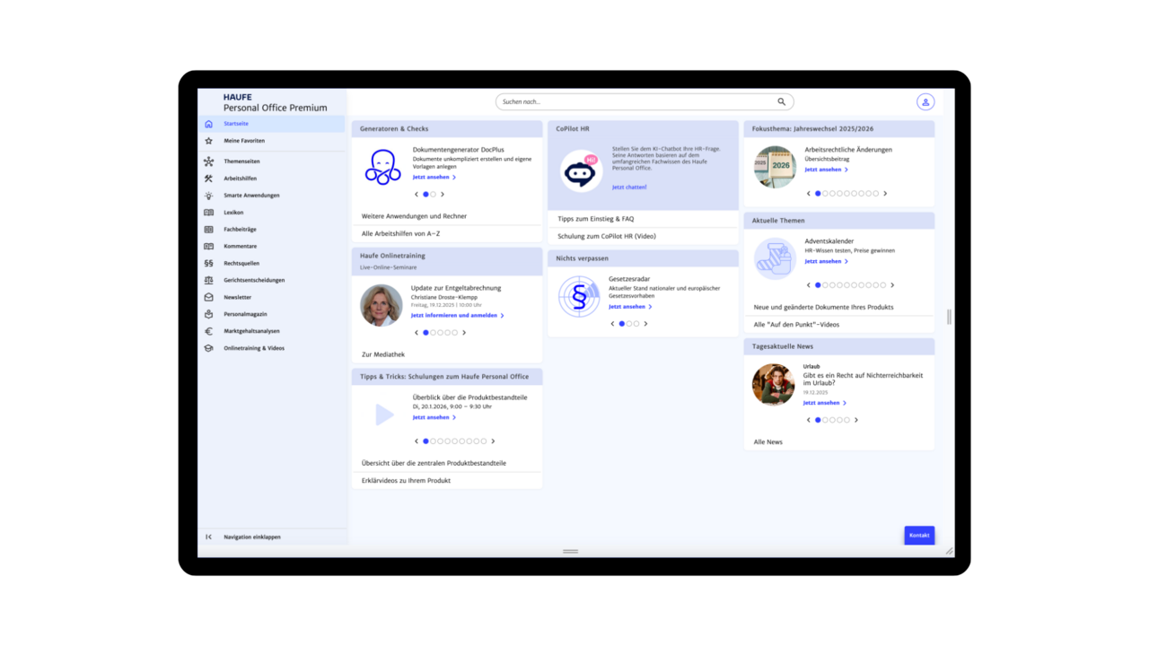Click the Smarte Anwendungen lightbulb icon
Screen dimensions: 1149x646
tap(209, 196)
